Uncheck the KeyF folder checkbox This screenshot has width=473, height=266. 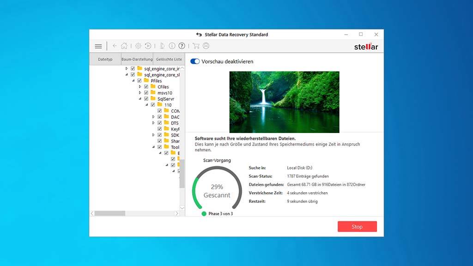(159, 129)
